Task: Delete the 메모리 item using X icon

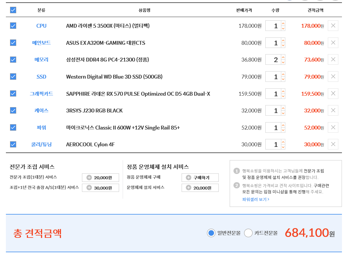Action: coord(333,59)
